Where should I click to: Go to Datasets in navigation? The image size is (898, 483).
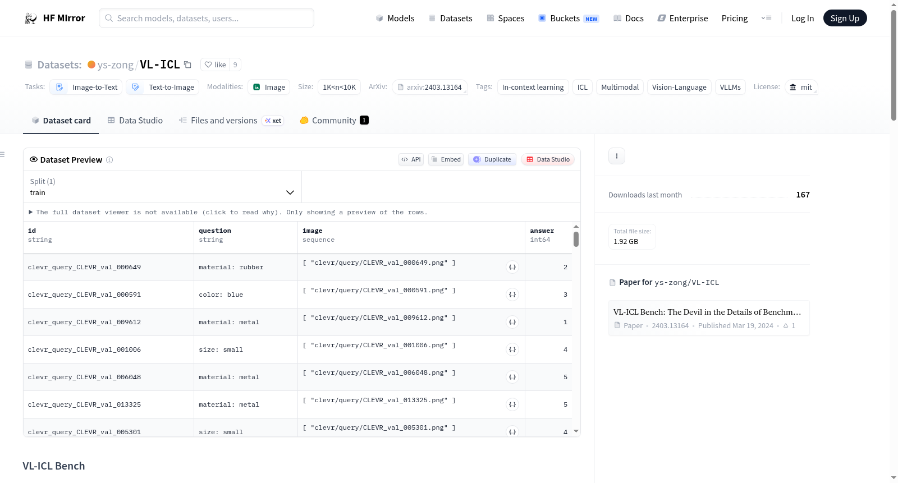tap(451, 19)
